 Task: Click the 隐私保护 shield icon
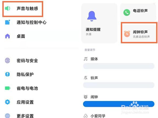click(7, 74)
